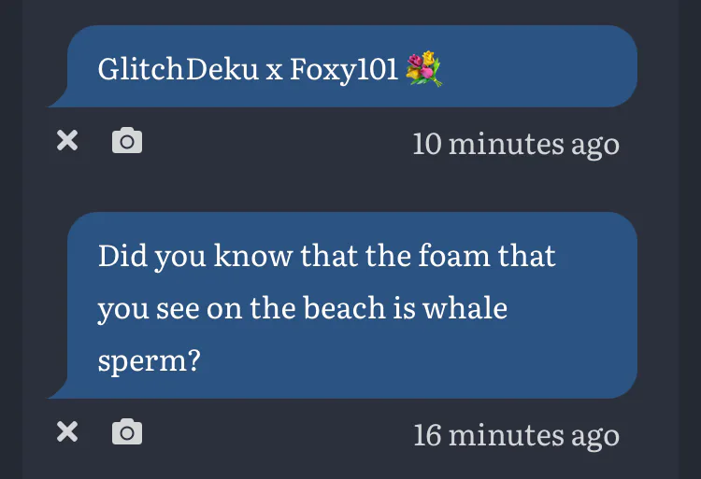Image resolution: width=701 pixels, height=479 pixels.
Task: Click the word 'GlitchDeku' in the top message
Action: pos(179,69)
